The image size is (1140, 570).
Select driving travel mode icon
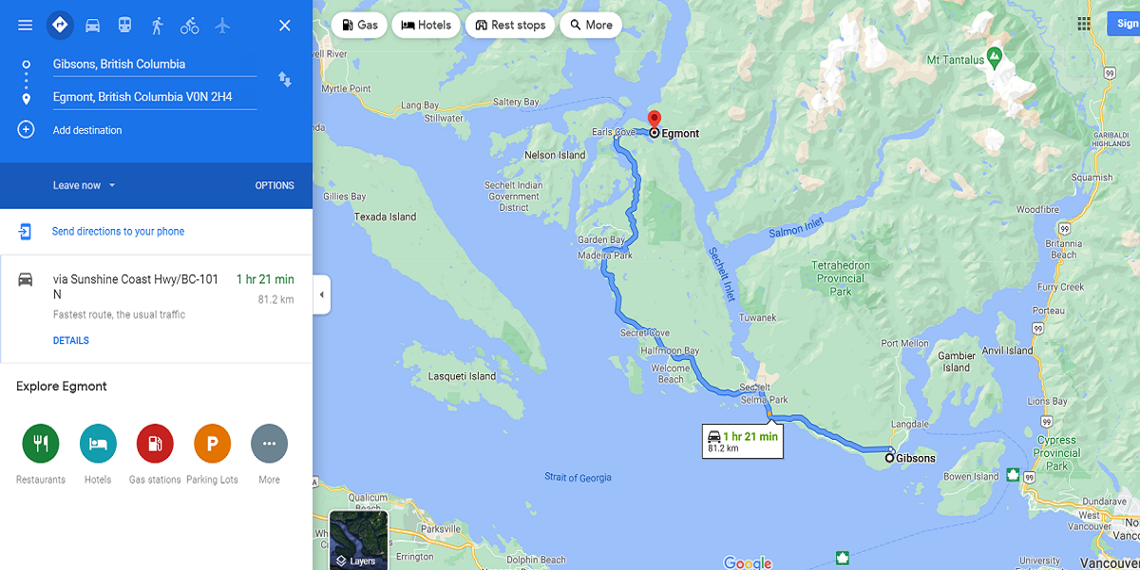[x=92, y=26]
